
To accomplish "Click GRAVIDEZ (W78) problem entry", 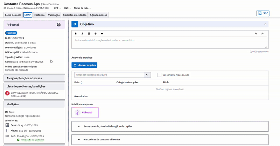I will 34,94.
